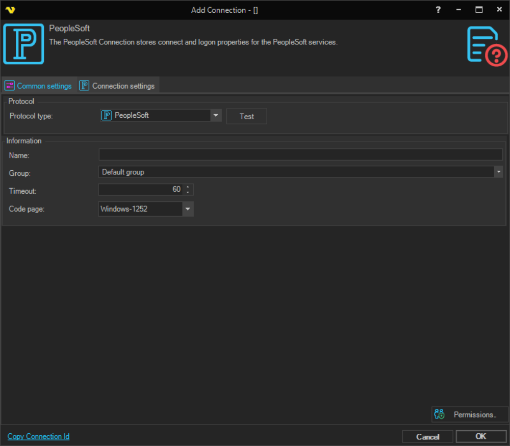Click the yellow app logo in title bar
510x446 pixels.
click(10, 10)
